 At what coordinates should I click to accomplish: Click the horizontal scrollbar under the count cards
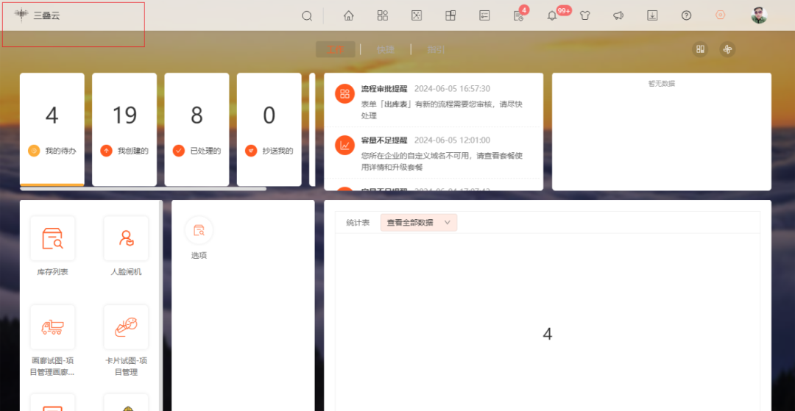click(143, 189)
